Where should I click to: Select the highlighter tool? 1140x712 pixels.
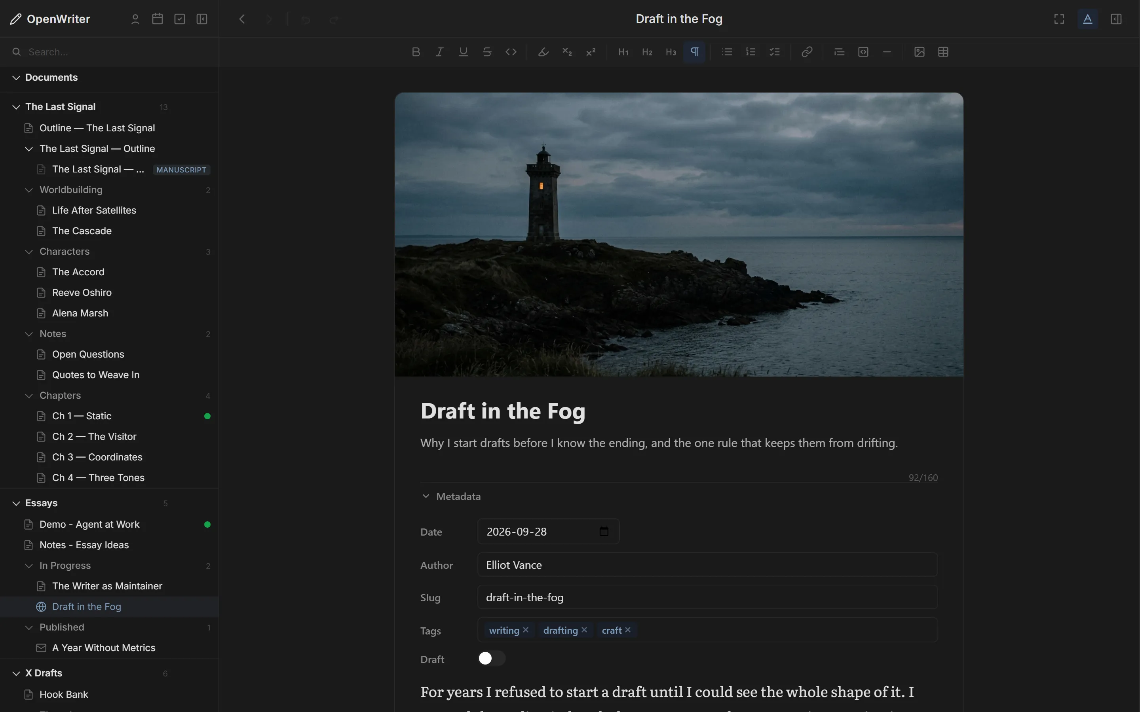tap(543, 52)
